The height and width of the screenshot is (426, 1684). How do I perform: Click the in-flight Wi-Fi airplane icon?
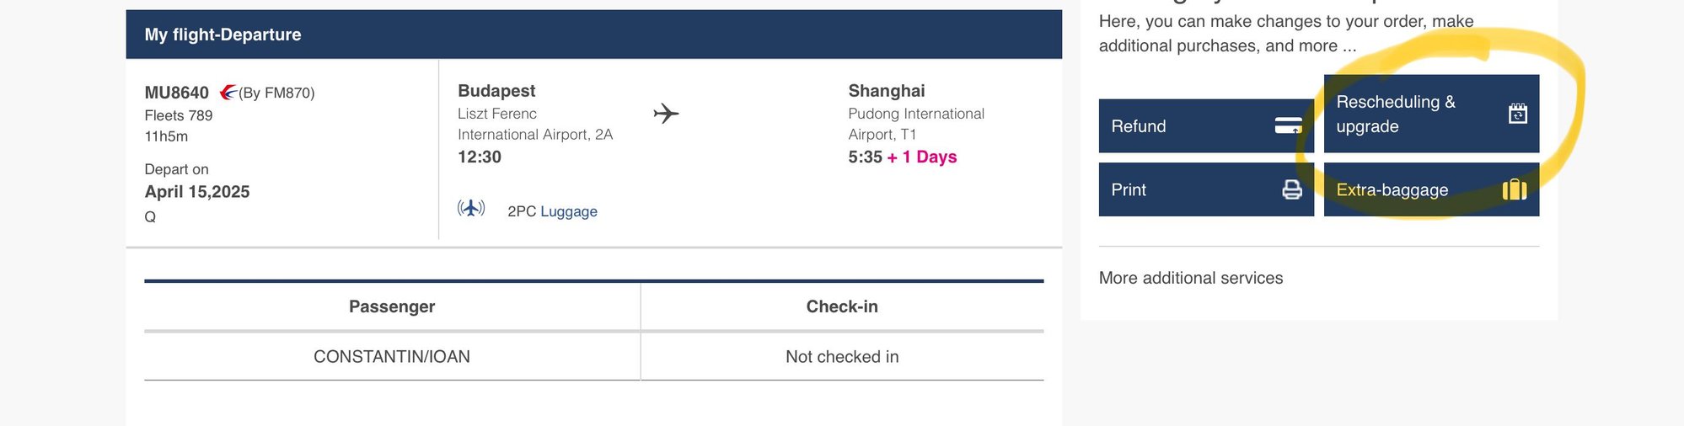471,208
